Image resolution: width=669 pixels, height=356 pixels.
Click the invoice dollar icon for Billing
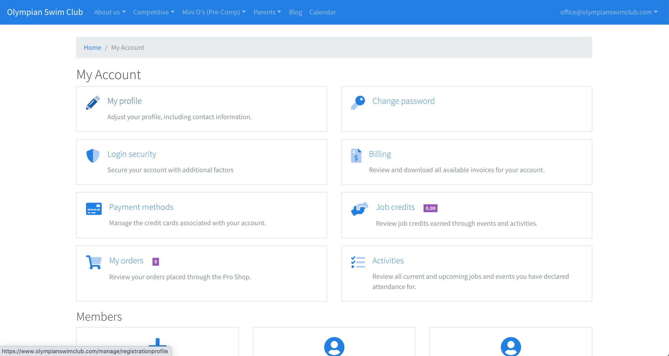(356, 156)
